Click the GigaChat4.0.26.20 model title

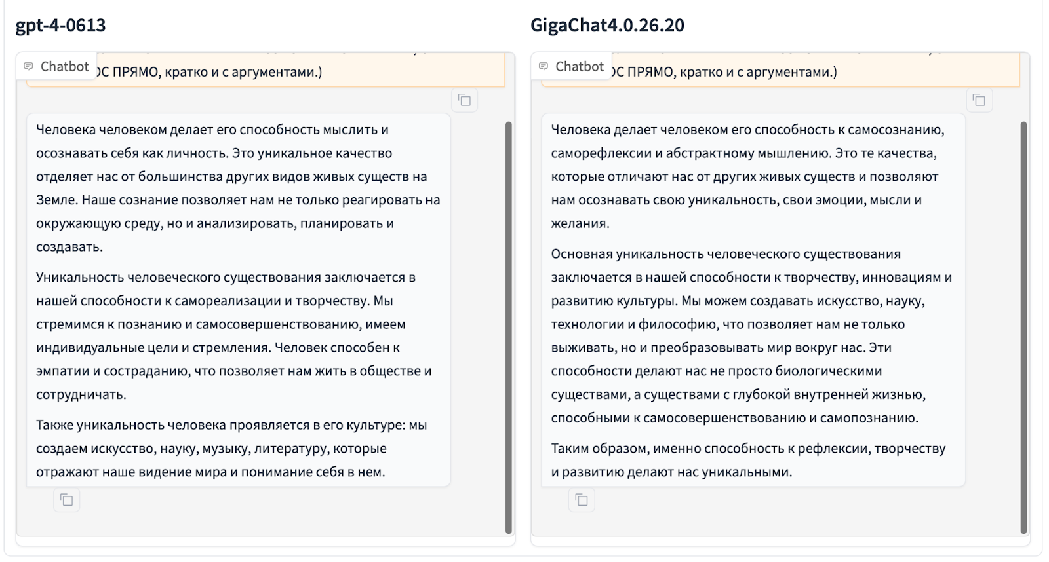607,25
